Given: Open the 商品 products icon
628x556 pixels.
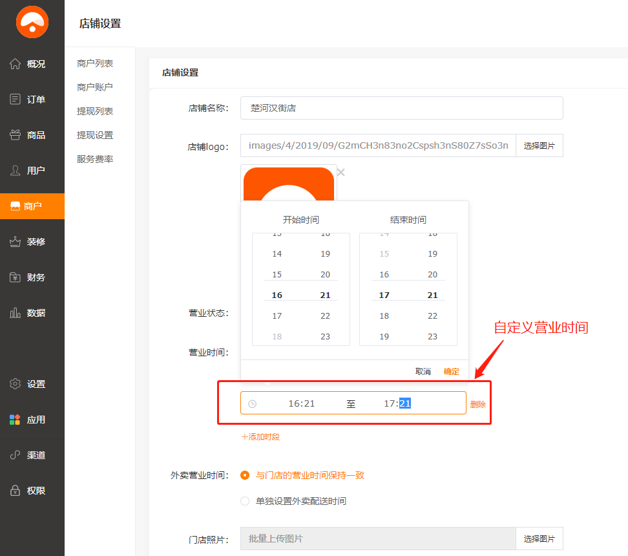Looking at the screenshot, I should click(16, 135).
